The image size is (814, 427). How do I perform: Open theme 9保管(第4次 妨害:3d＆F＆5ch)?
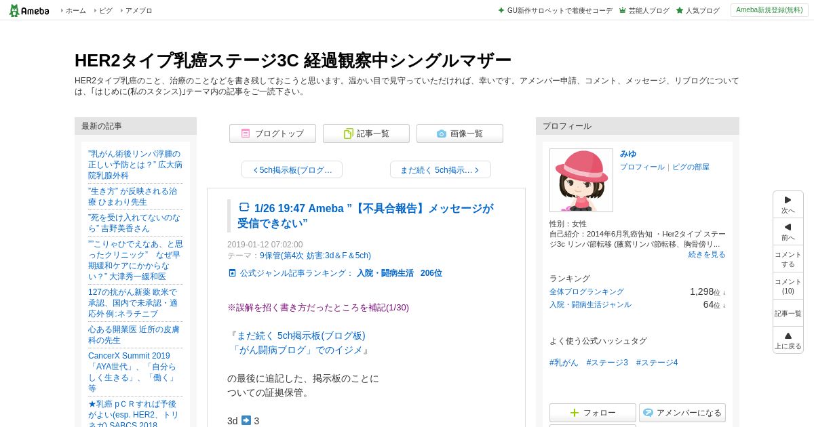[x=315, y=256]
